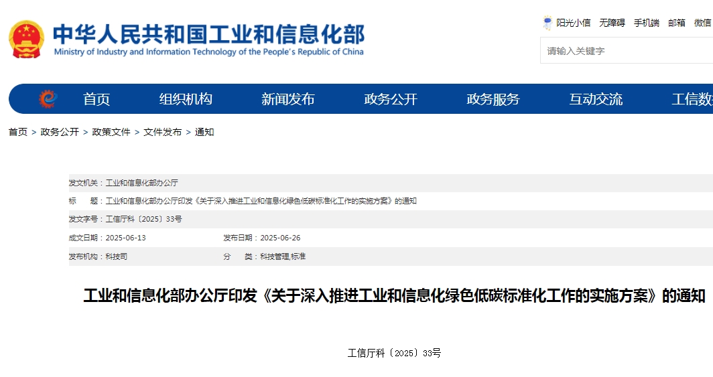Open the 政务公开 navigation menu item
Viewport: 713px width, 377px height.
[391, 99]
